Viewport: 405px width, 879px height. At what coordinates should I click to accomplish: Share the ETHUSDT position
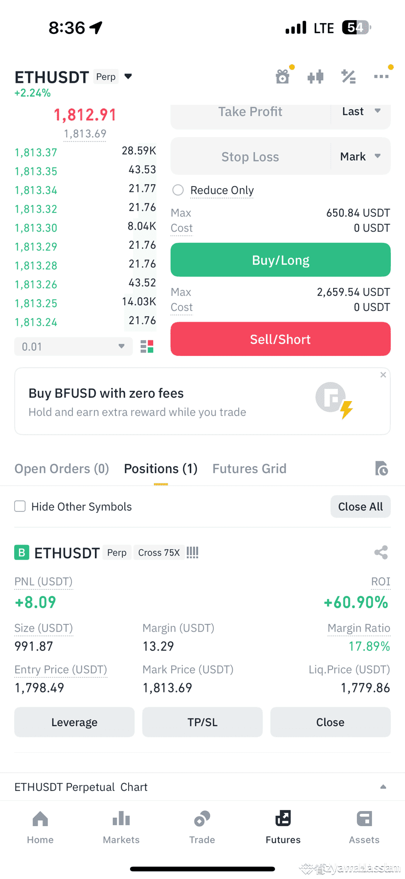pyautogui.click(x=381, y=552)
